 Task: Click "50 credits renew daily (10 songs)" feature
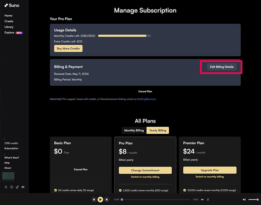pyautogui.click(x=76, y=190)
